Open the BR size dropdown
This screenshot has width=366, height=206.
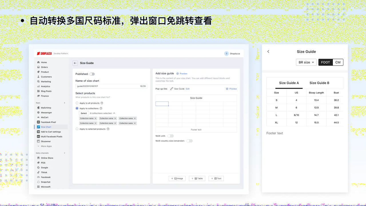(306, 62)
